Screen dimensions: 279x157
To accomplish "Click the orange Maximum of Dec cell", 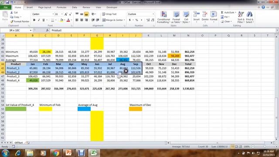I will pyautogui.click(x=136, y=109).
